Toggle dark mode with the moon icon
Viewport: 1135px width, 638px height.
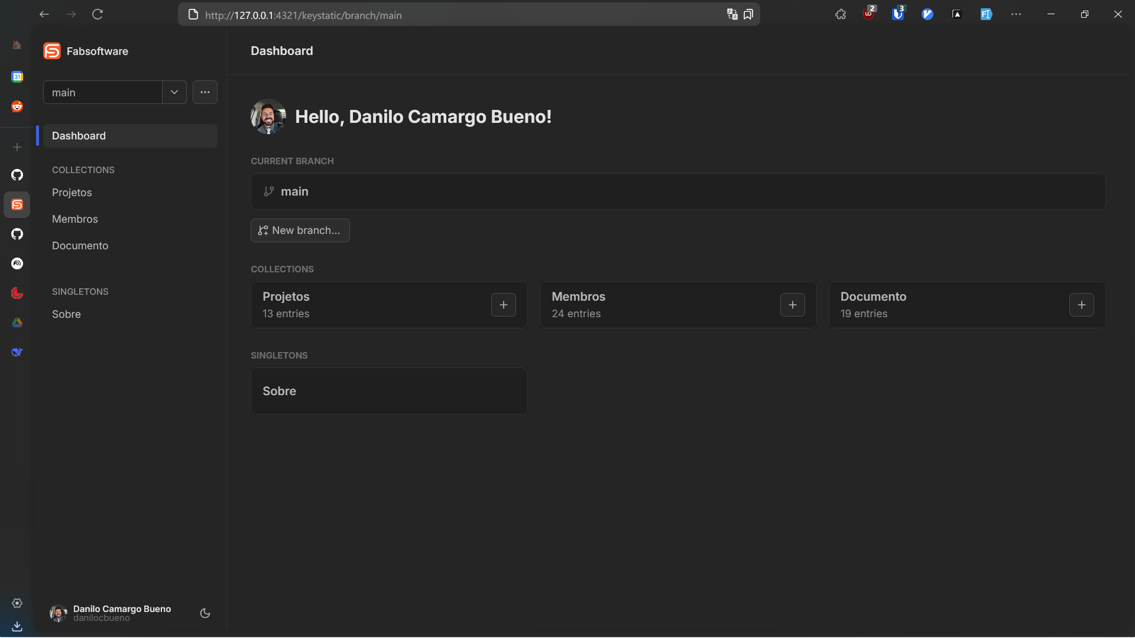point(205,613)
